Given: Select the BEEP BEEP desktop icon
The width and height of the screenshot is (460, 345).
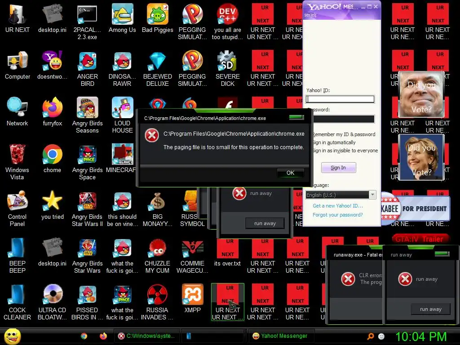Looking at the screenshot, I should pos(18,255).
